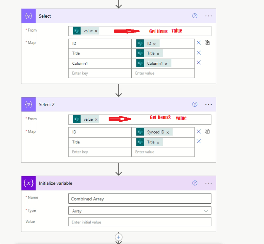Click Enter key field in Select map
264x244 pixels.
100,73
